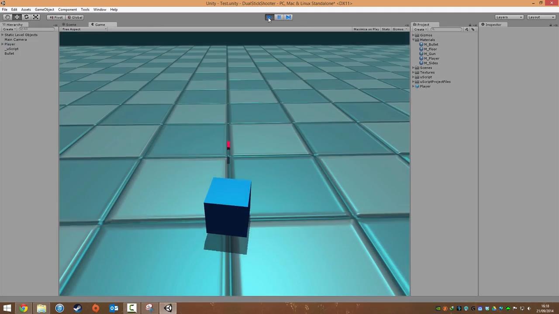Open the Layers dropdown

[x=509, y=17]
